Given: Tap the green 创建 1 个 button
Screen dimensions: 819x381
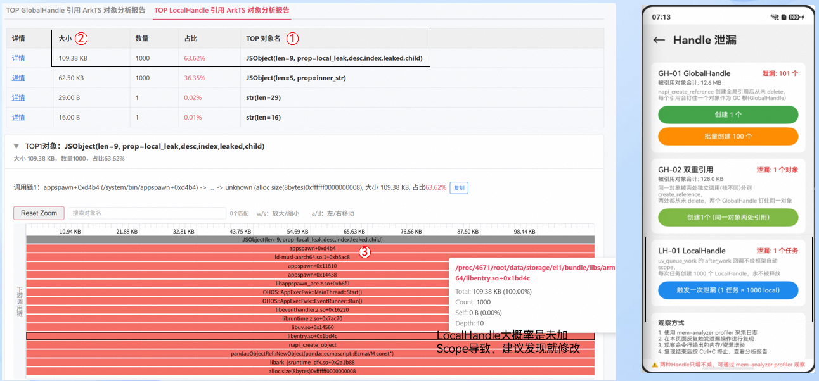Looking at the screenshot, I should [728, 115].
